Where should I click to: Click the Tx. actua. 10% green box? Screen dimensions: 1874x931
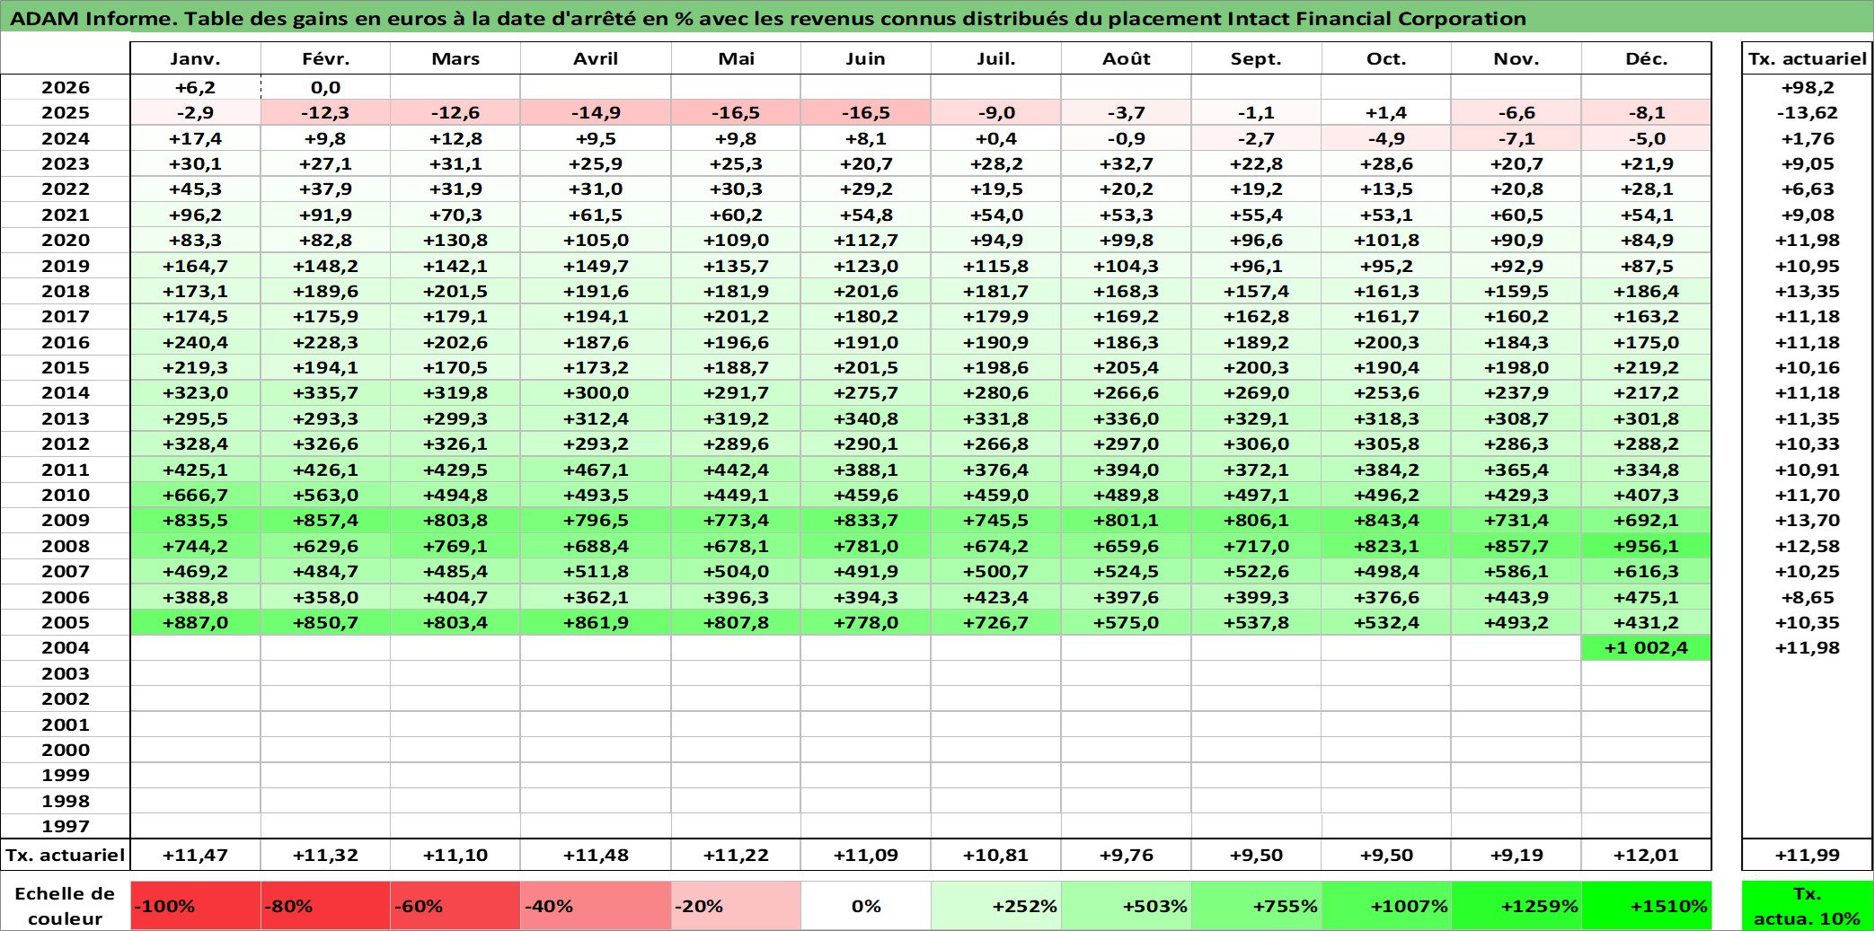(1808, 906)
